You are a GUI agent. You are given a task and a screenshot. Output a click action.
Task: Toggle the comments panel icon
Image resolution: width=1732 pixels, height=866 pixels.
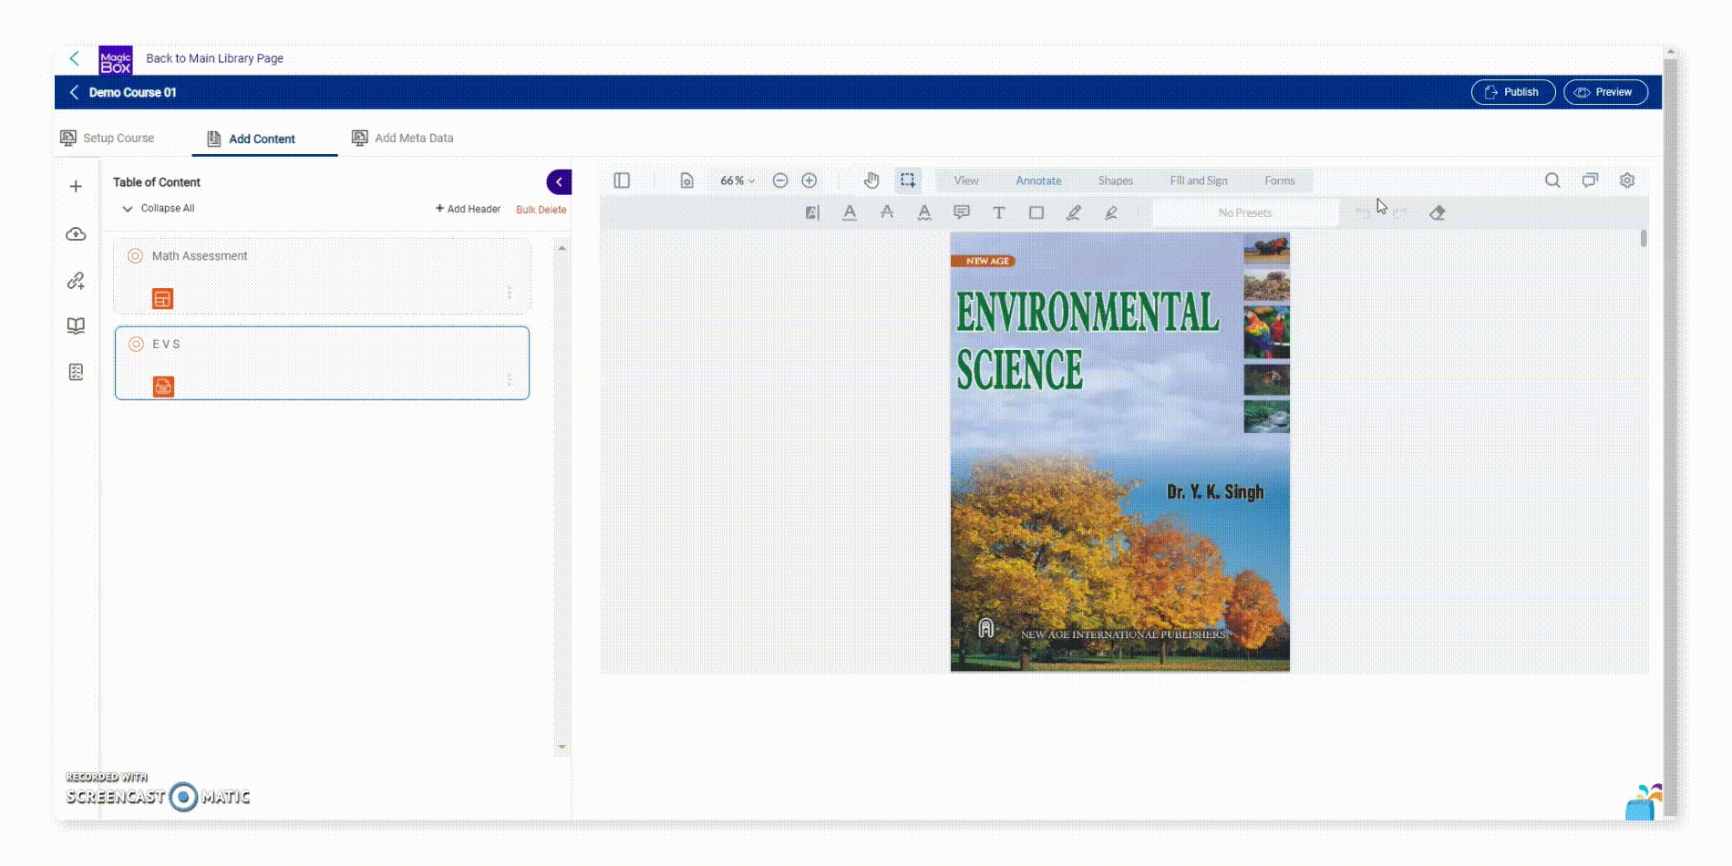[1590, 180]
